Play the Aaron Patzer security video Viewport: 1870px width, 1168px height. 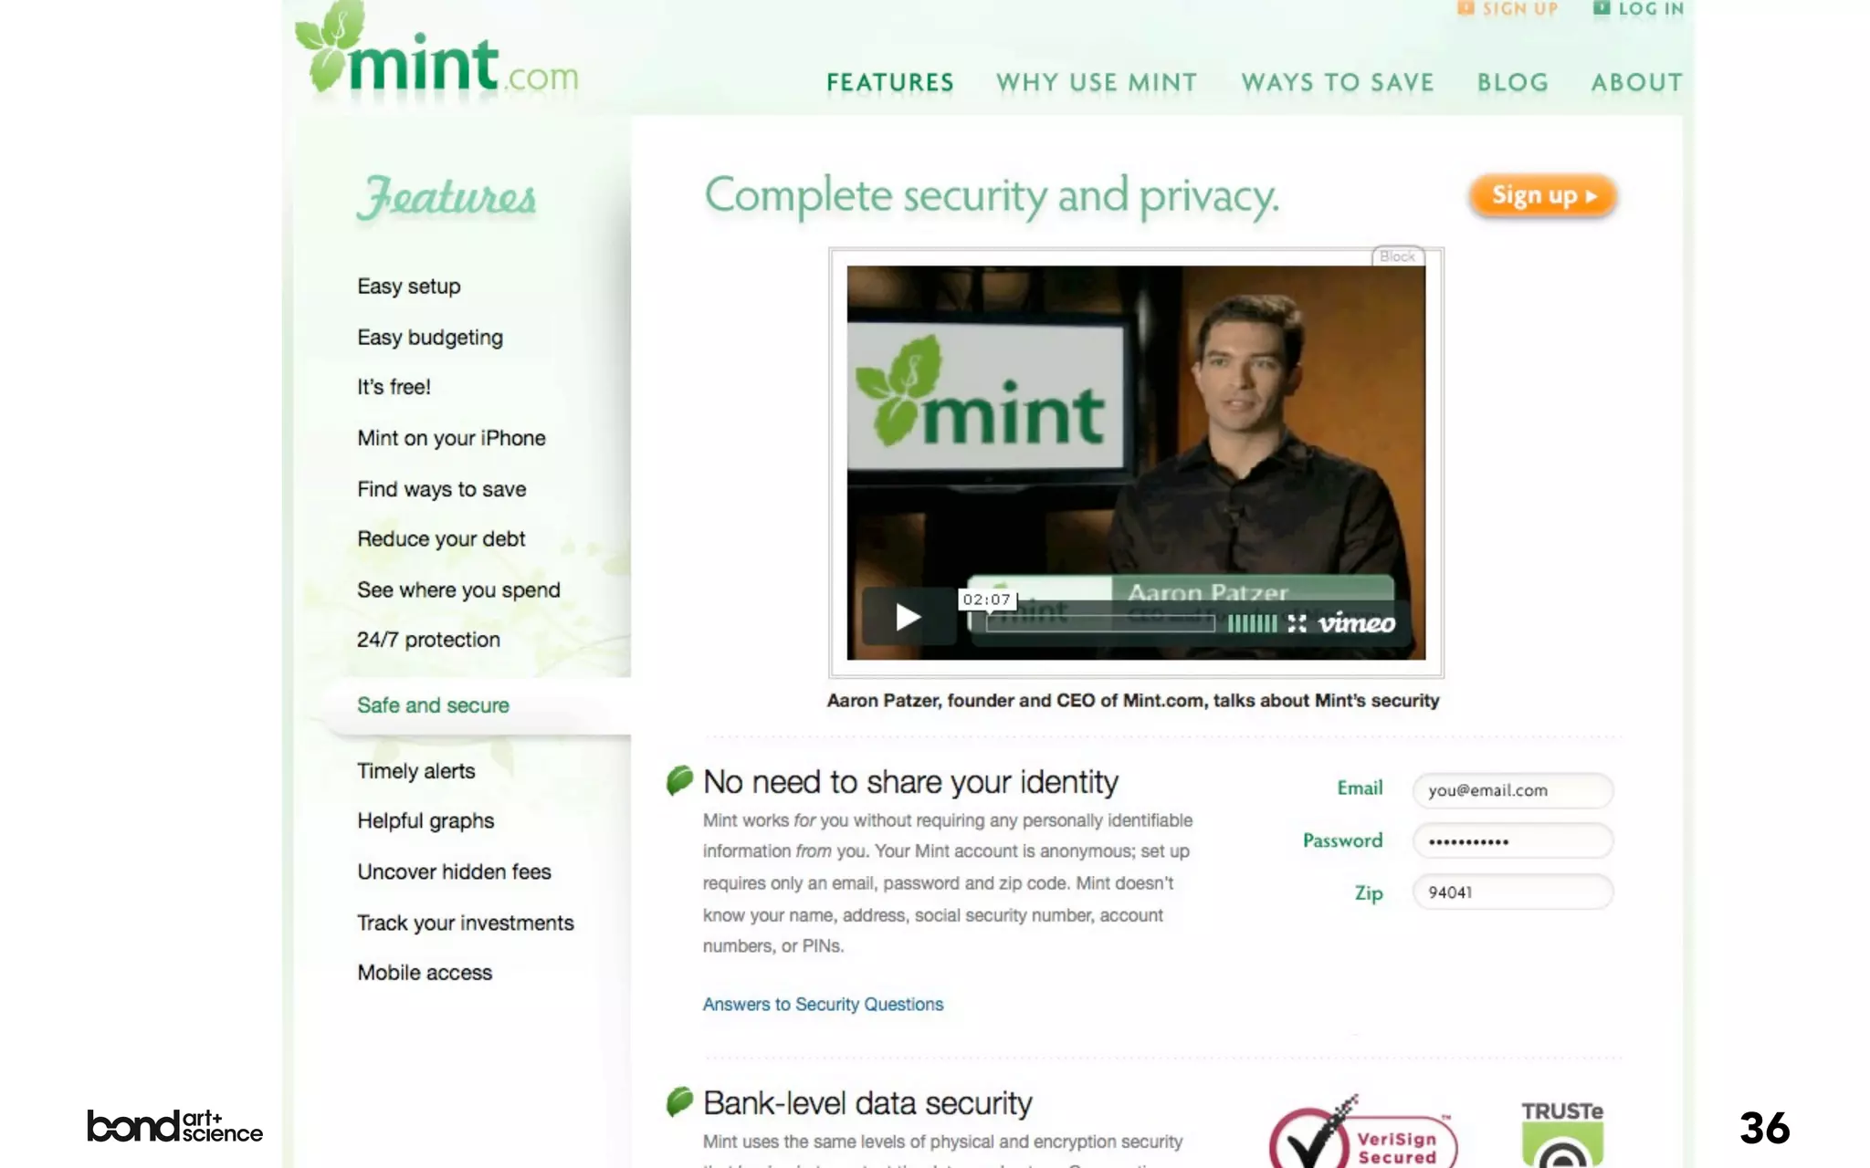pyautogui.click(x=909, y=618)
